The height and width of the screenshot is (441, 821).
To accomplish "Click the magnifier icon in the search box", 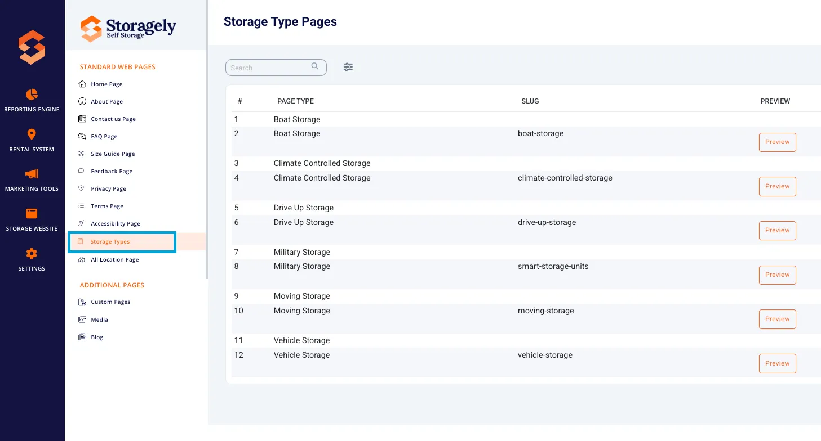I will click(315, 66).
